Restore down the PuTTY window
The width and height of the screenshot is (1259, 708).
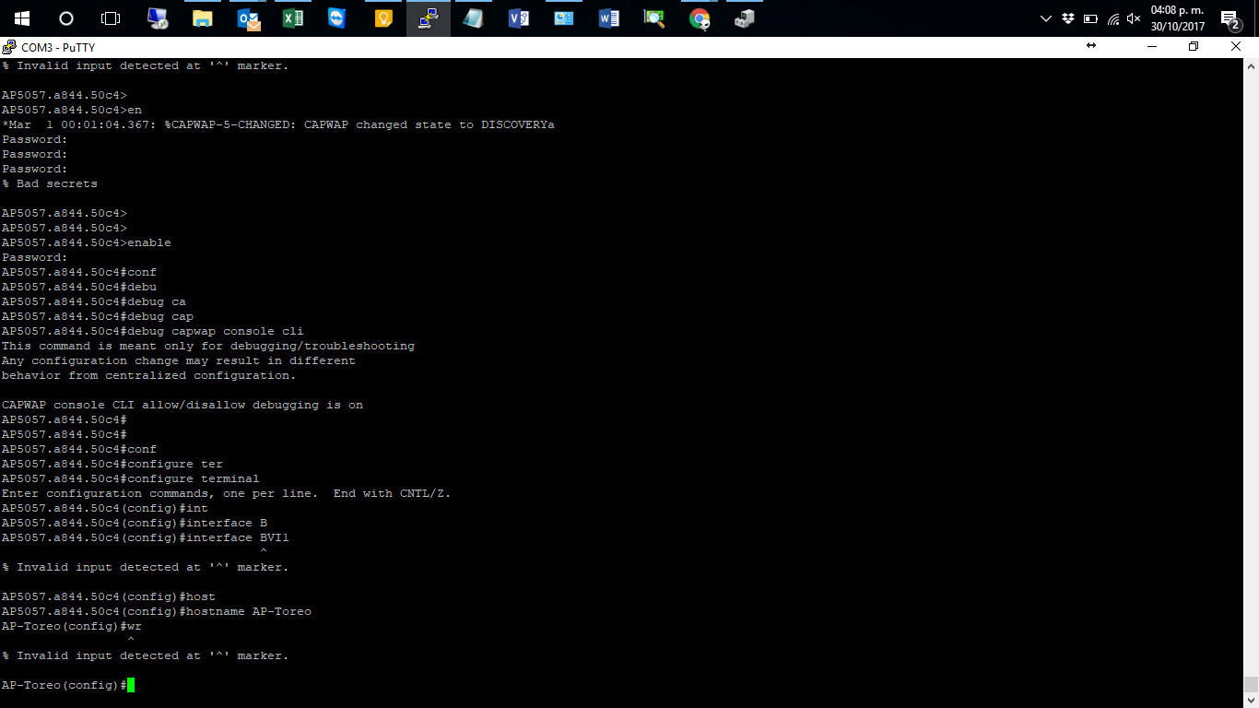1194,46
